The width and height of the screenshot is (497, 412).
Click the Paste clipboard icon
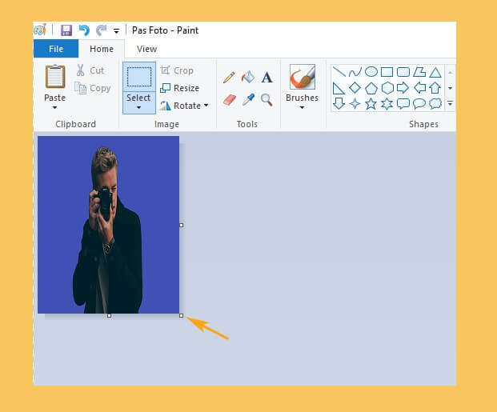(55, 76)
